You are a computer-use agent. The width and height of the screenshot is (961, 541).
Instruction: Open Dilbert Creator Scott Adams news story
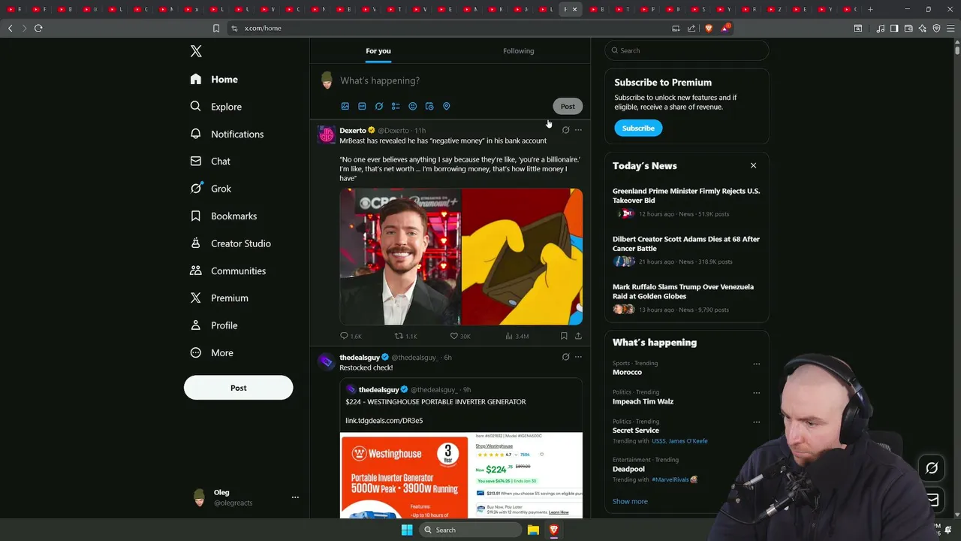(686, 243)
